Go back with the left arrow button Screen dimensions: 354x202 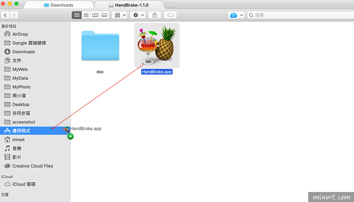(5, 15)
